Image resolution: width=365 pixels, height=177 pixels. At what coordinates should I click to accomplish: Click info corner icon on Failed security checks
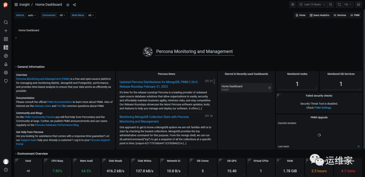point(277,94)
